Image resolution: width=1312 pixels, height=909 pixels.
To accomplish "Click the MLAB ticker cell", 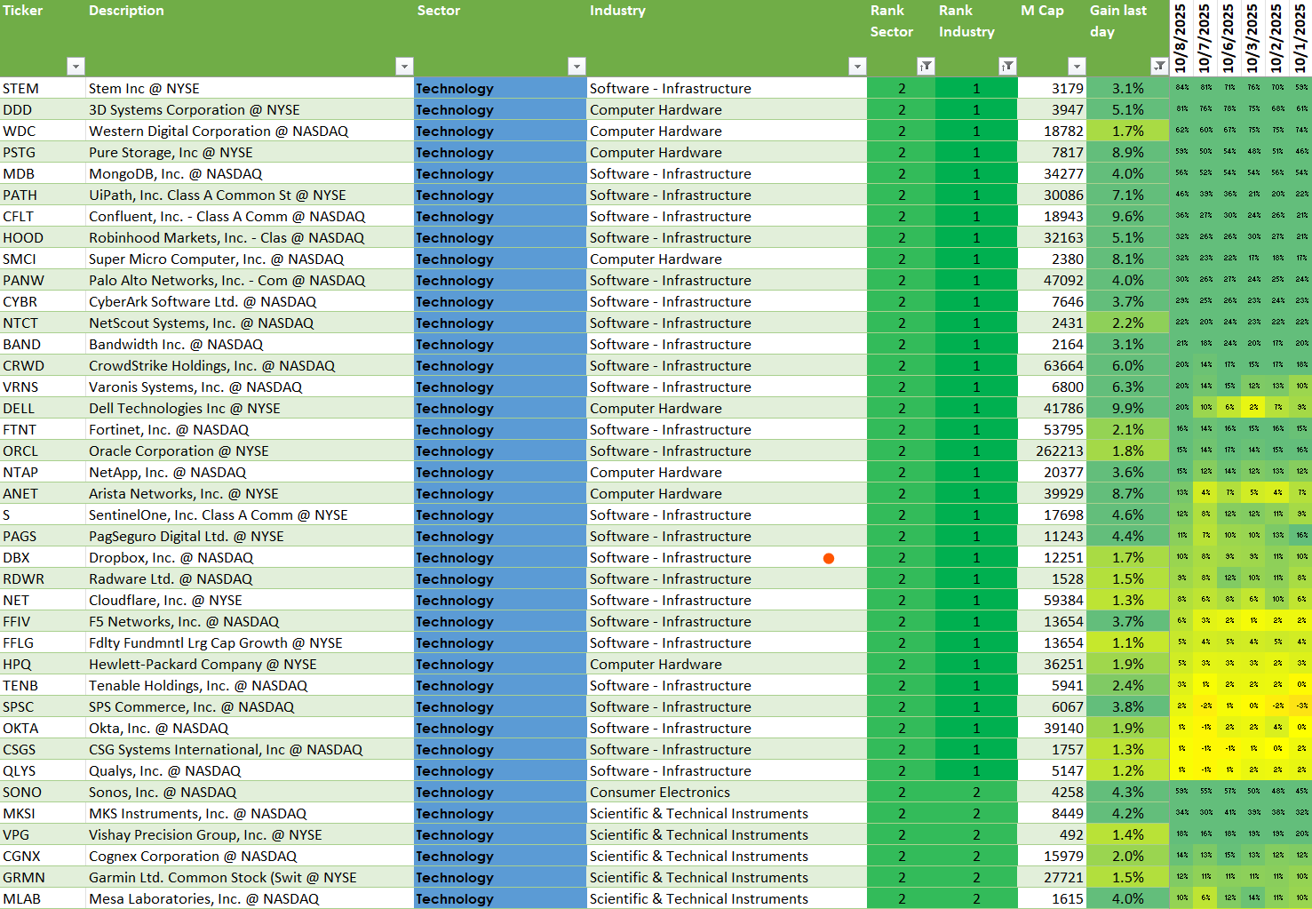I will click(43, 898).
